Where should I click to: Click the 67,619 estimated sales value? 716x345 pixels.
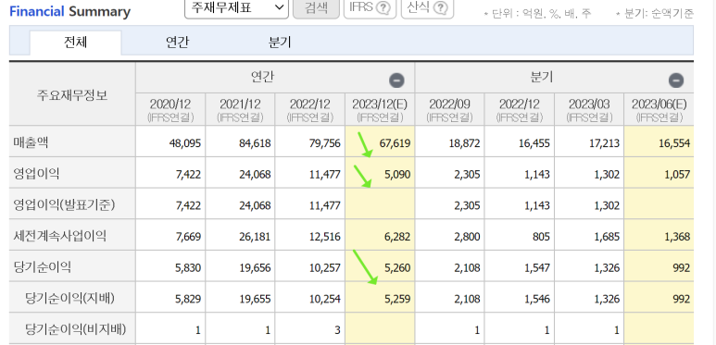click(x=395, y=143)
